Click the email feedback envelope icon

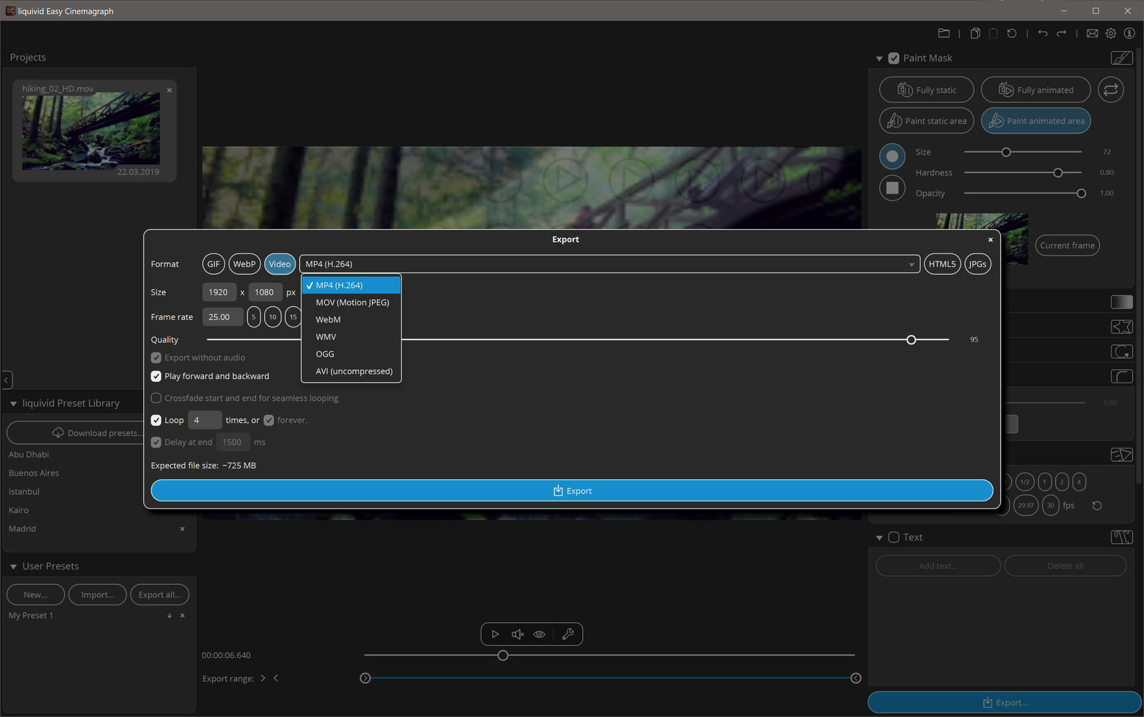(x=1092, y=33)
